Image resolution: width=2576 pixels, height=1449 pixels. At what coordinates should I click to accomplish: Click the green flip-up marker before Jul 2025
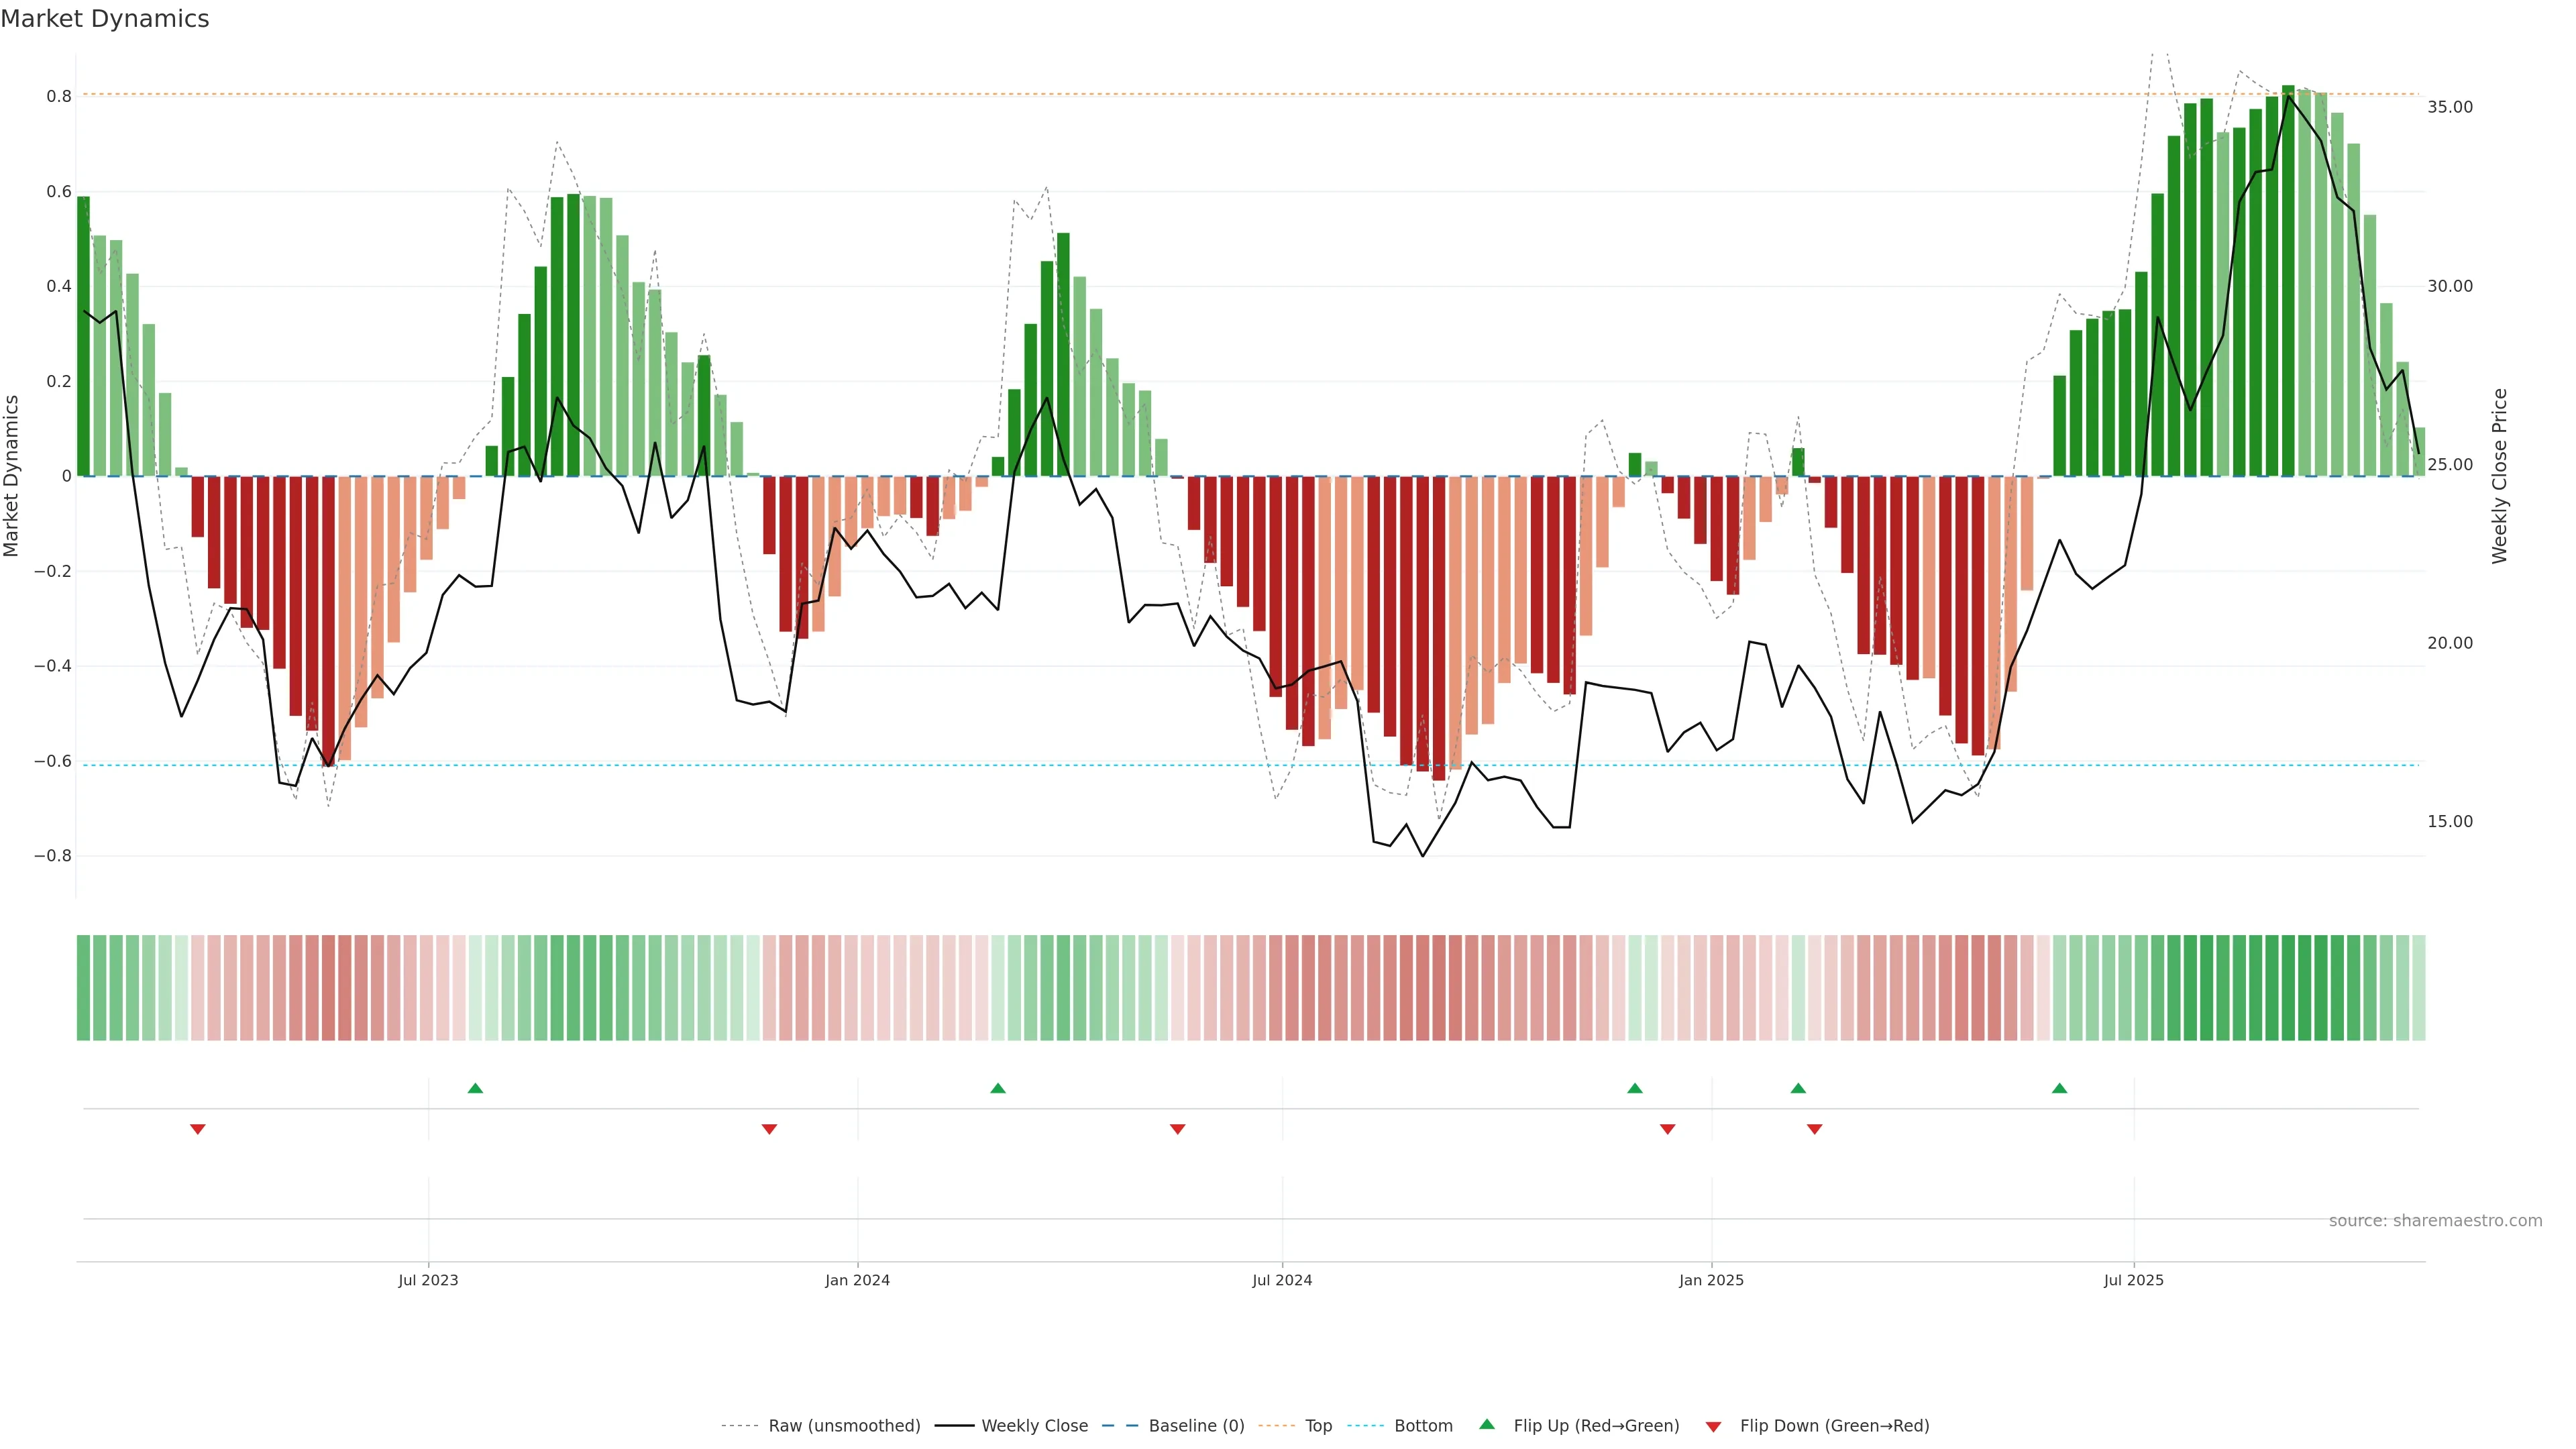pyautogui.click(x=2059, y=1088)
